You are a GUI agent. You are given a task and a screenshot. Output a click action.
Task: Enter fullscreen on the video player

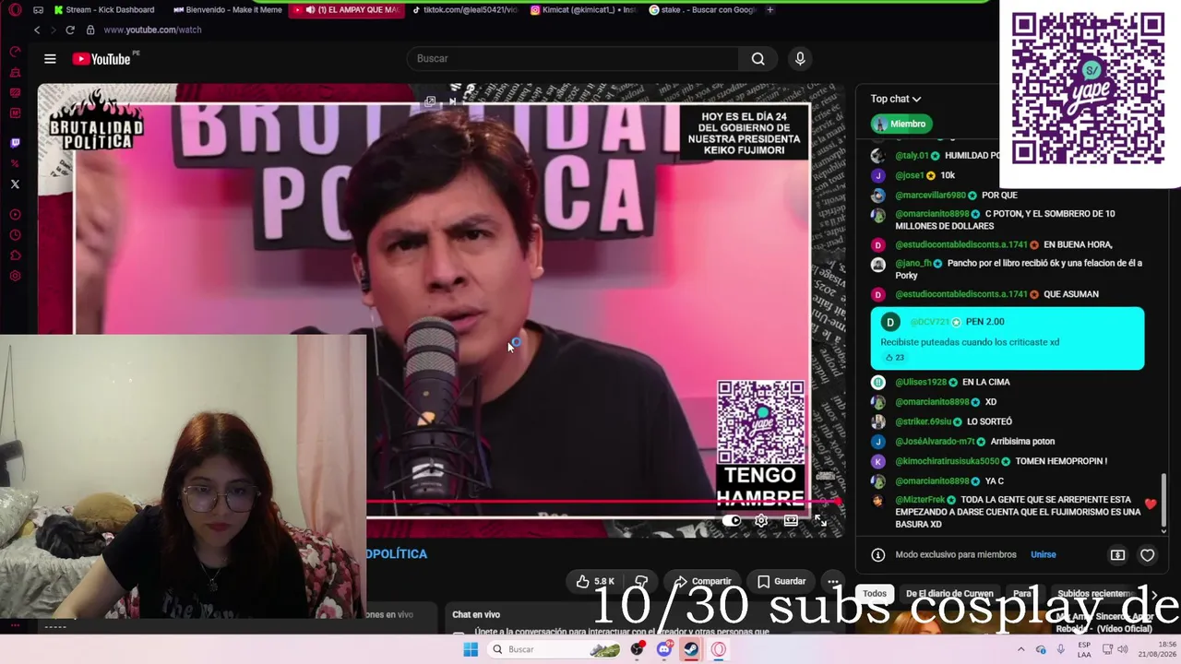pyautogui.click(x=820, y=521)
